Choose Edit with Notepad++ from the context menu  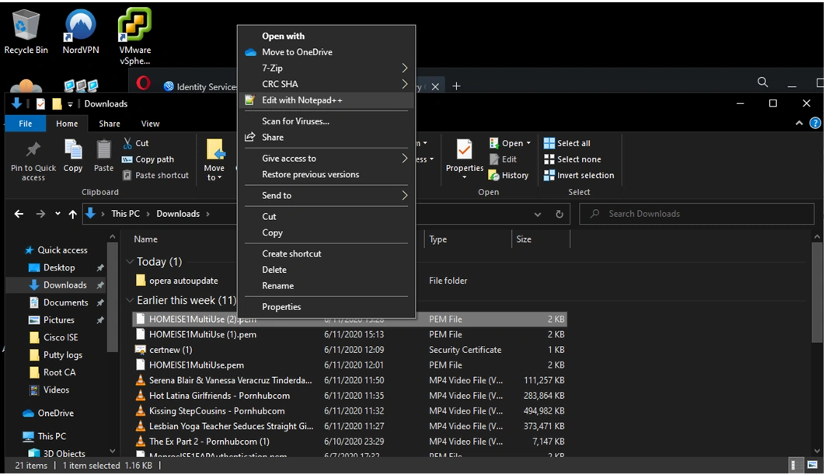[x=301, y=100]
